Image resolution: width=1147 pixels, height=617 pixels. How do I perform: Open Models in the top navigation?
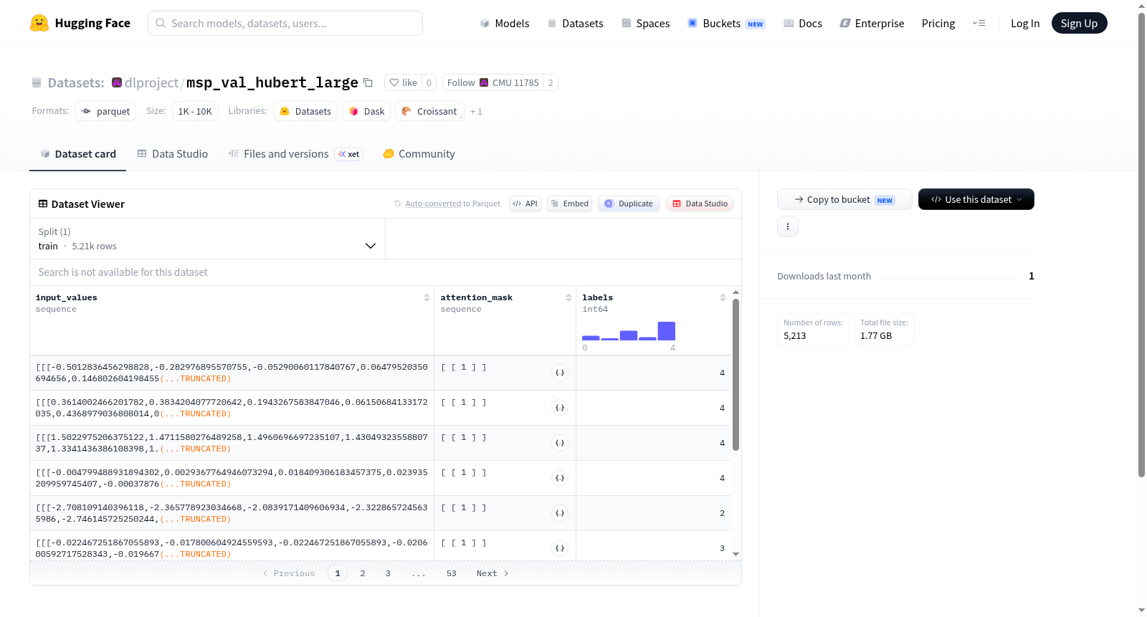click(505, 23)
